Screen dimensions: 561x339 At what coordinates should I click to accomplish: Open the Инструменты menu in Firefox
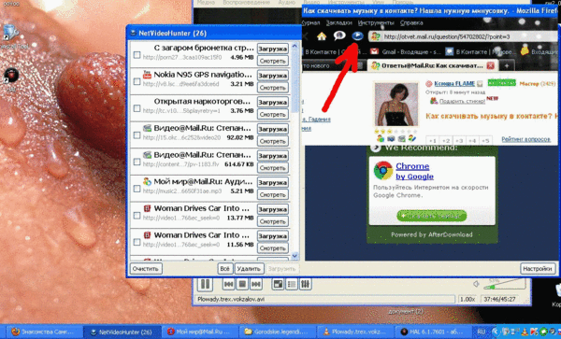pyautogui.click(x=376, y=22)
